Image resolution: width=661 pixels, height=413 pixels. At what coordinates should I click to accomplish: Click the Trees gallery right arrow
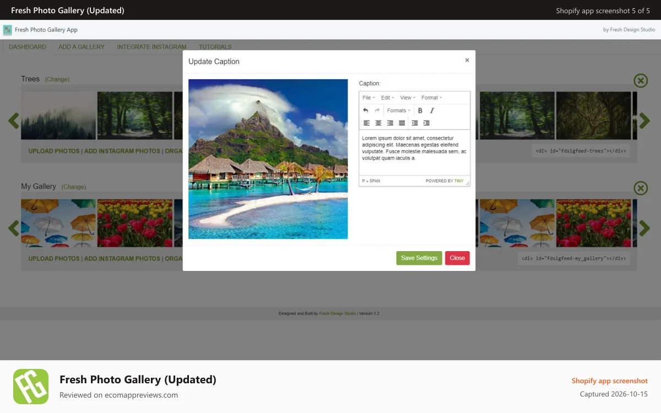(x=644, y=120)
